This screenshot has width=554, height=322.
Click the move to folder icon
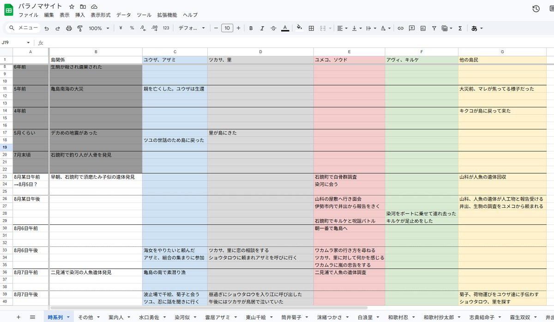coord(83,7)
